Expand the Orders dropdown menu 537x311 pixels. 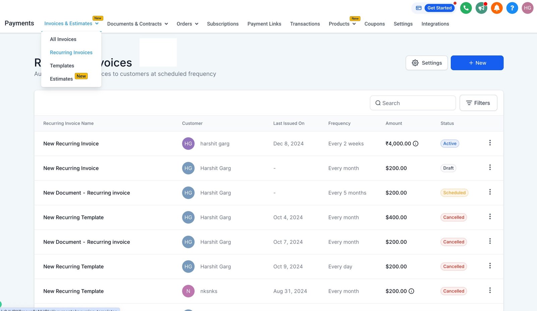pos(187,24)
